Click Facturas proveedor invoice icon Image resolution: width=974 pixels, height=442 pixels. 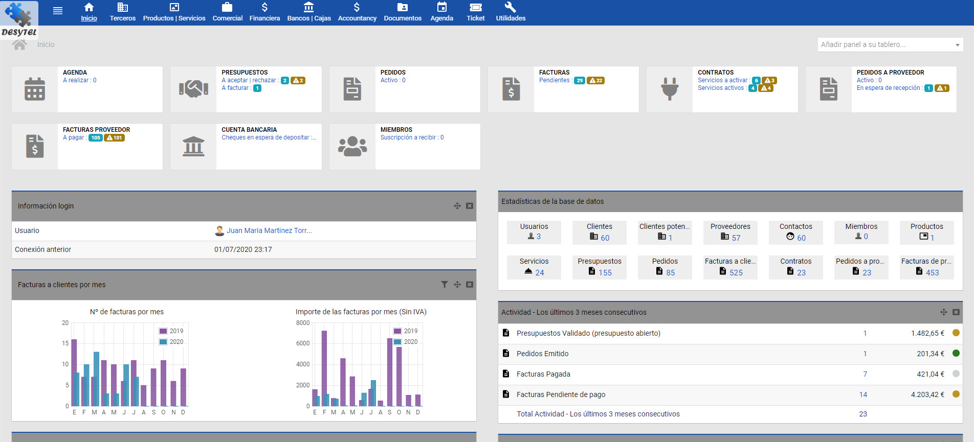click(35, 146)
